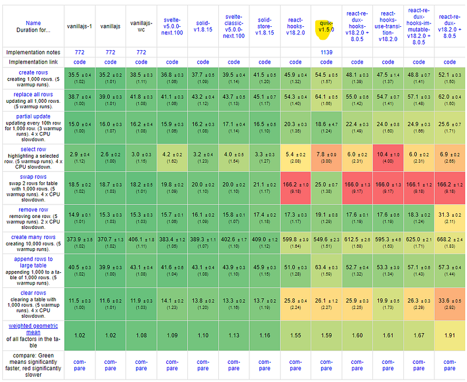This screenshot has width=467, height=382.
Task: Open code link for solid-v1.8.15
Action: tap(203, 62)
